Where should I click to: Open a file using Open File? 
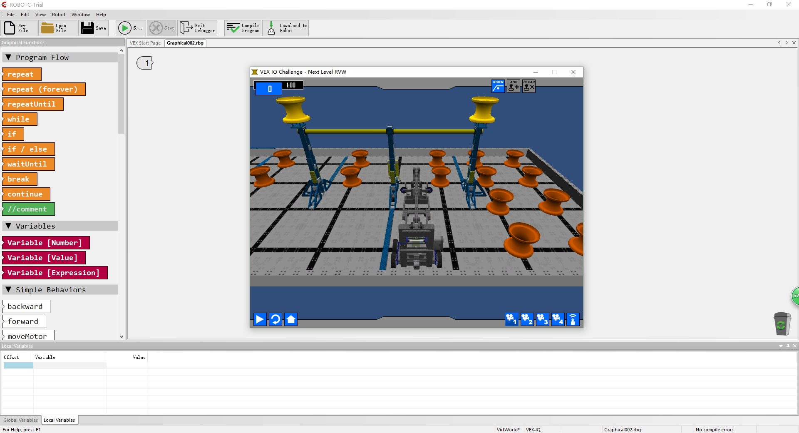57,28
